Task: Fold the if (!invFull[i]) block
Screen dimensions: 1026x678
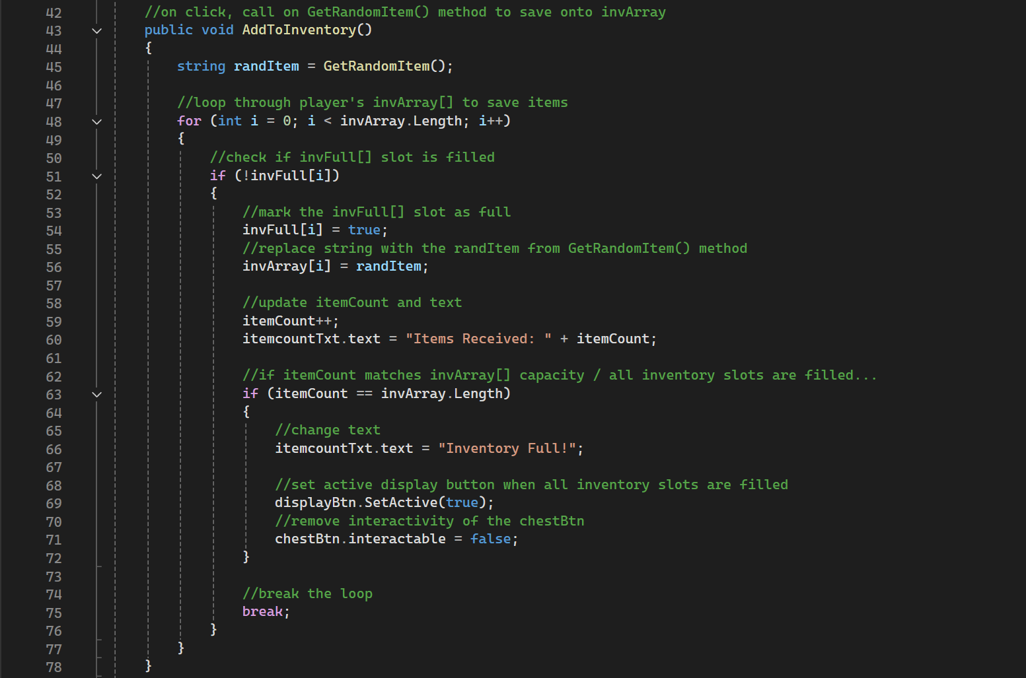Action: [96, 176]
